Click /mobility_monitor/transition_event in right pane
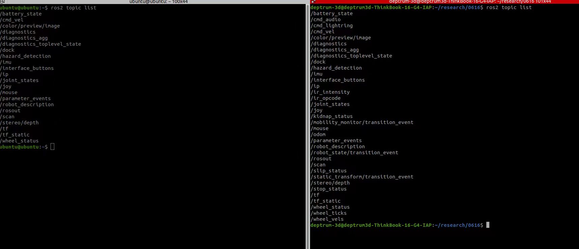The image size is (579, 249). pyautogui.click(x=362, y=122)
